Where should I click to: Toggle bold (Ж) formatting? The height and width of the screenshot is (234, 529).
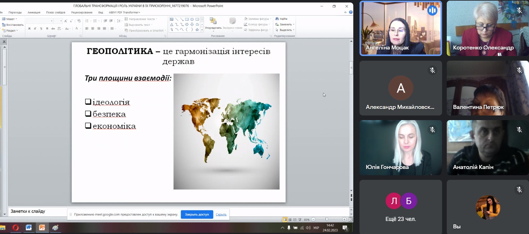[29, 29]
